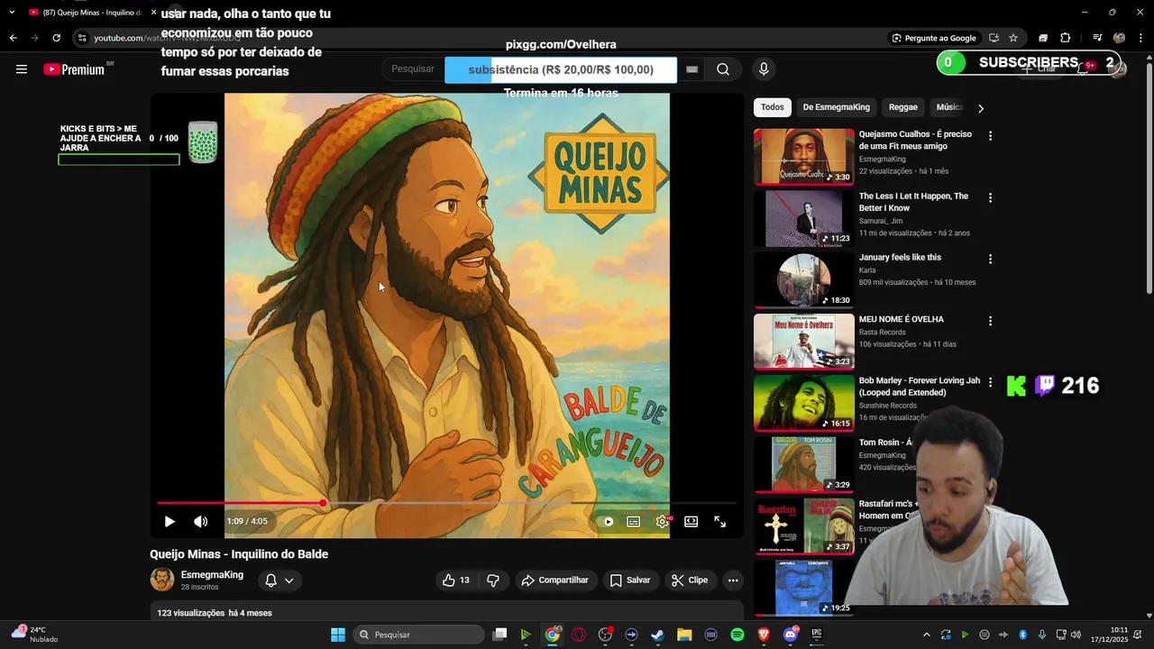The image size is (1154, 649).
Task: Open the YouTube hamburger guide menu
Action: 22,69
